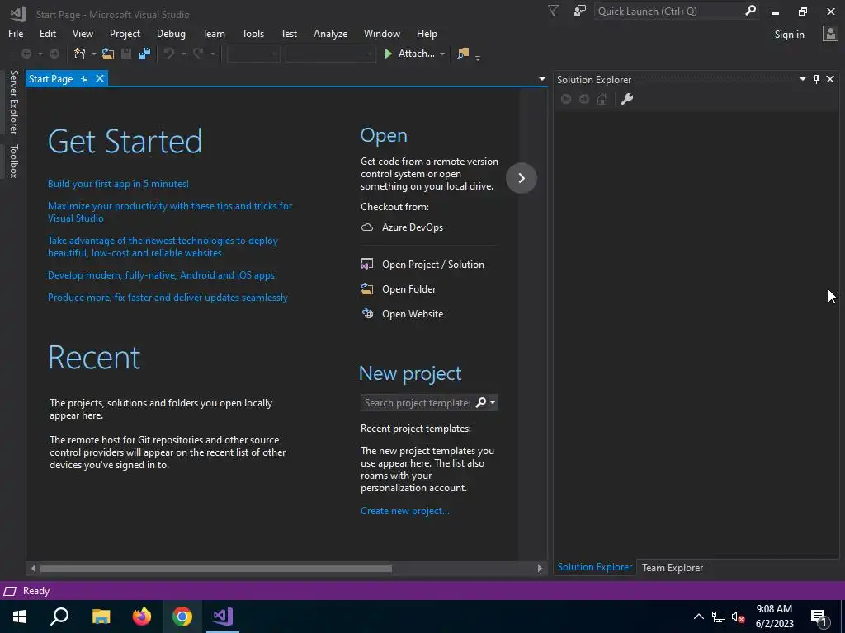Select the Solution Explorer bottom tab

[x=594, y=567]
